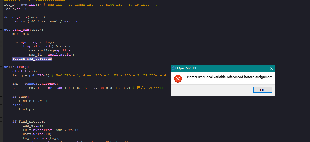310x142 pixels.
Task: Click the 'led_g = pyb.LED(2)' statement
Action: (31, 75)
